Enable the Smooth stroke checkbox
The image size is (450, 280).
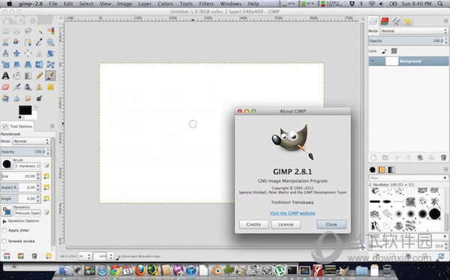[x=4, y=241]
